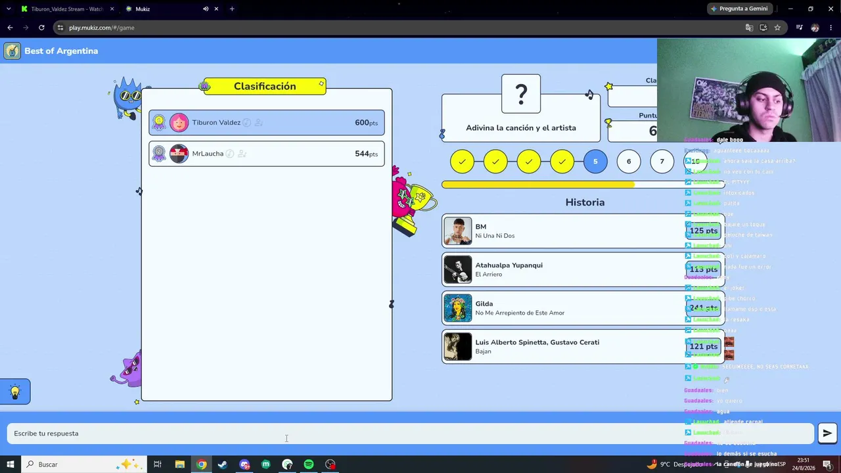Click Adivina la canción y el artista
Image resolution: width=841 pixels, height=473 pixels.
point(521,128)
